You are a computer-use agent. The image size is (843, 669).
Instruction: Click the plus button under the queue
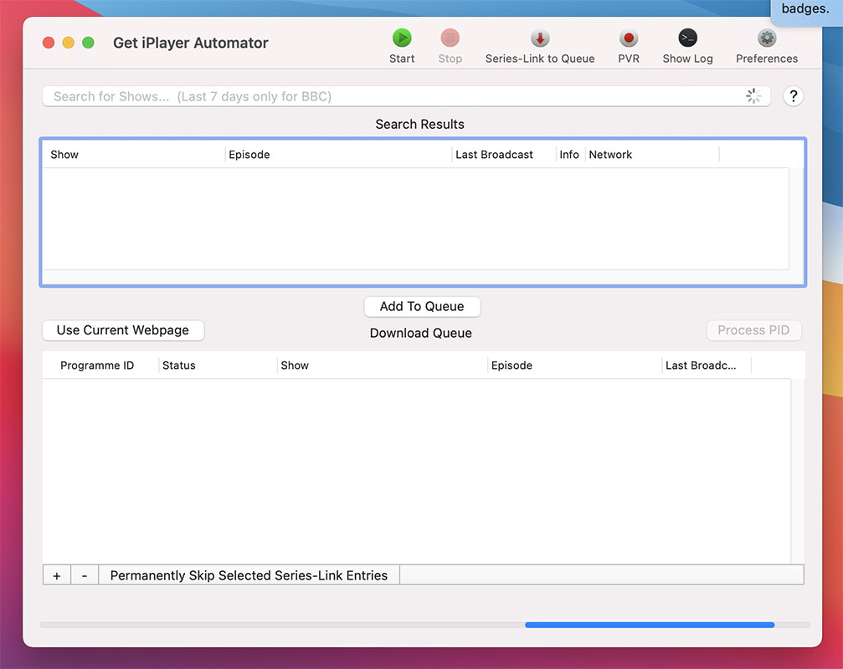pyautogui.click(x=57, y=575)
